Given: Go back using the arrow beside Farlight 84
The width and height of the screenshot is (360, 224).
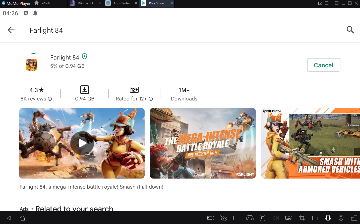Looking at the screenshot, I should point(11,30).
